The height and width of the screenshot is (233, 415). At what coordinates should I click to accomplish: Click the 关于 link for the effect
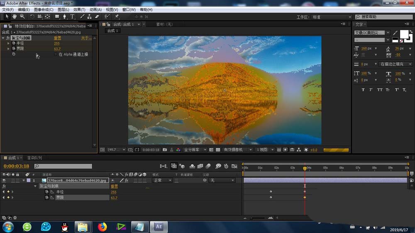pyautogui.click(x=86, y=38)
